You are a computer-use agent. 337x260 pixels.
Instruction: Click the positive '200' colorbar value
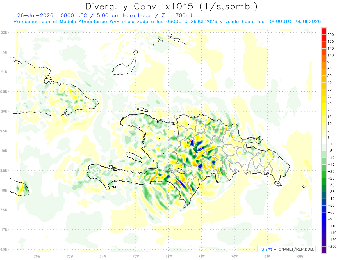tap(331, 35)
